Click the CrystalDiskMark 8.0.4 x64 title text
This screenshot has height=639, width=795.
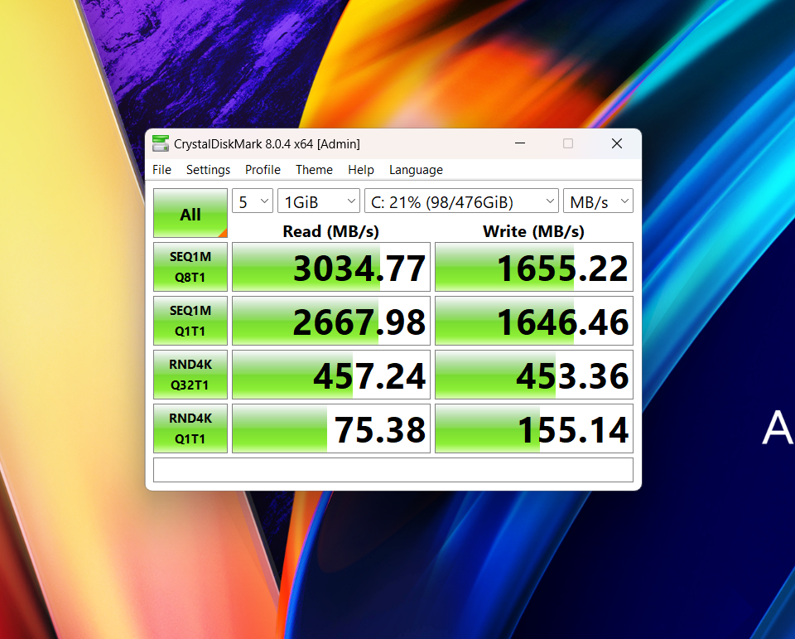tap(267, 144)
